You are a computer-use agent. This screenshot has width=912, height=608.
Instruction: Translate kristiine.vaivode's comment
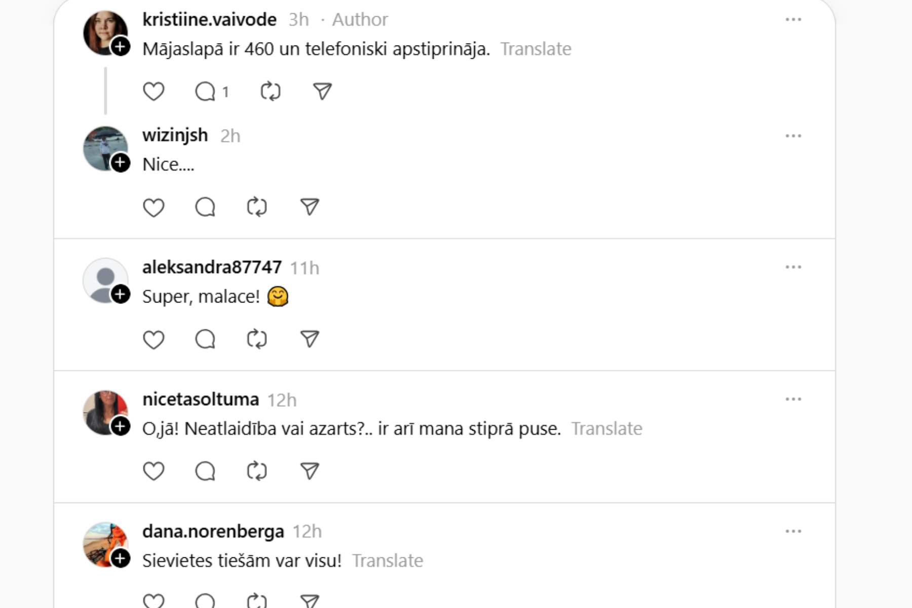pos(536,49)
